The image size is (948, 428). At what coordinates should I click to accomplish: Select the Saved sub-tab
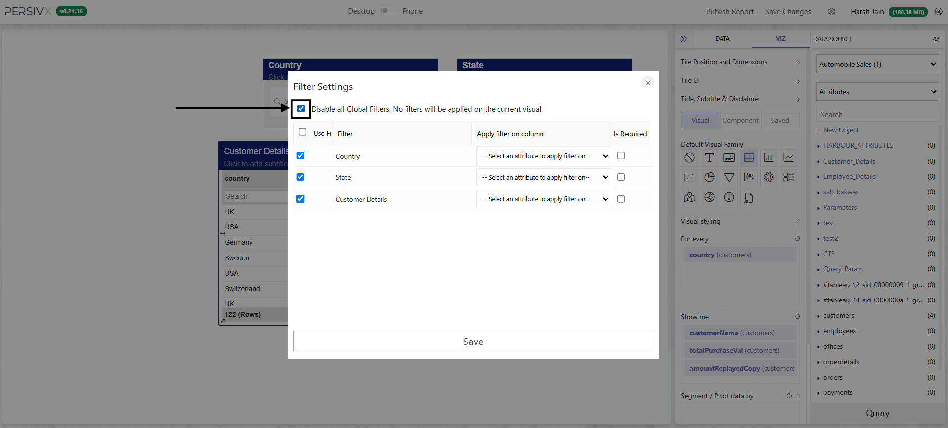[780, 120]
